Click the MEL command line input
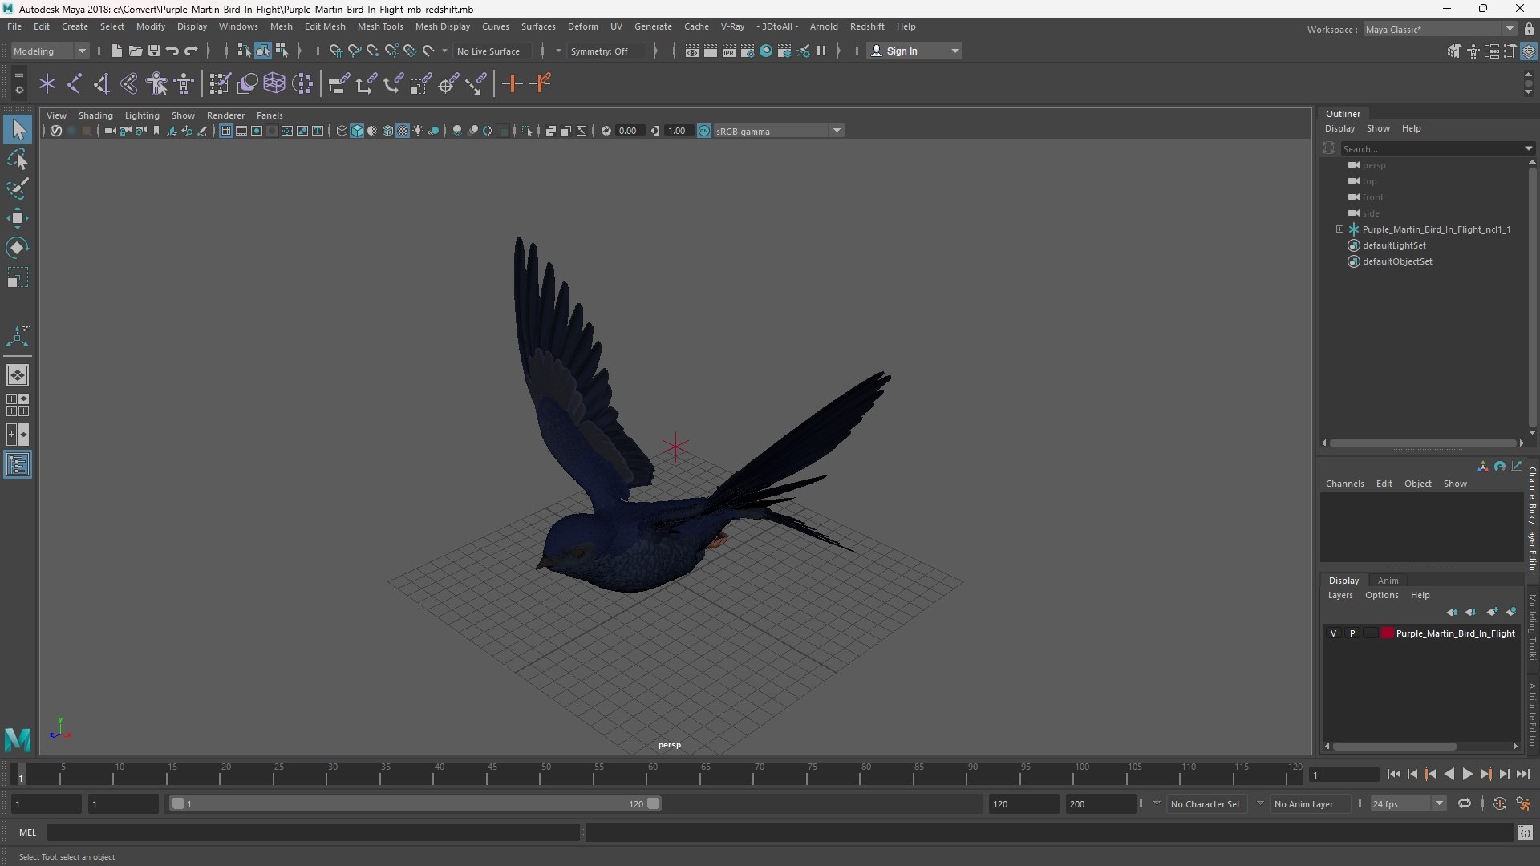 (313, 832)
